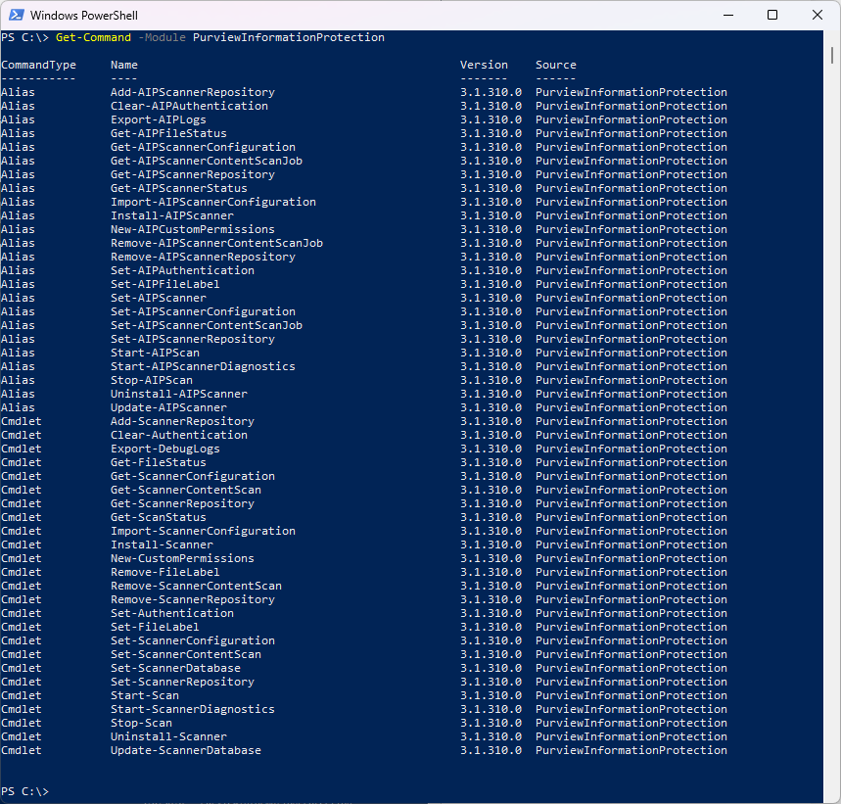The height and width of the screenshot is (804, 841).
Task: Click the "Start-Scan" cmdlet name
Action: [x=145, y=695]
